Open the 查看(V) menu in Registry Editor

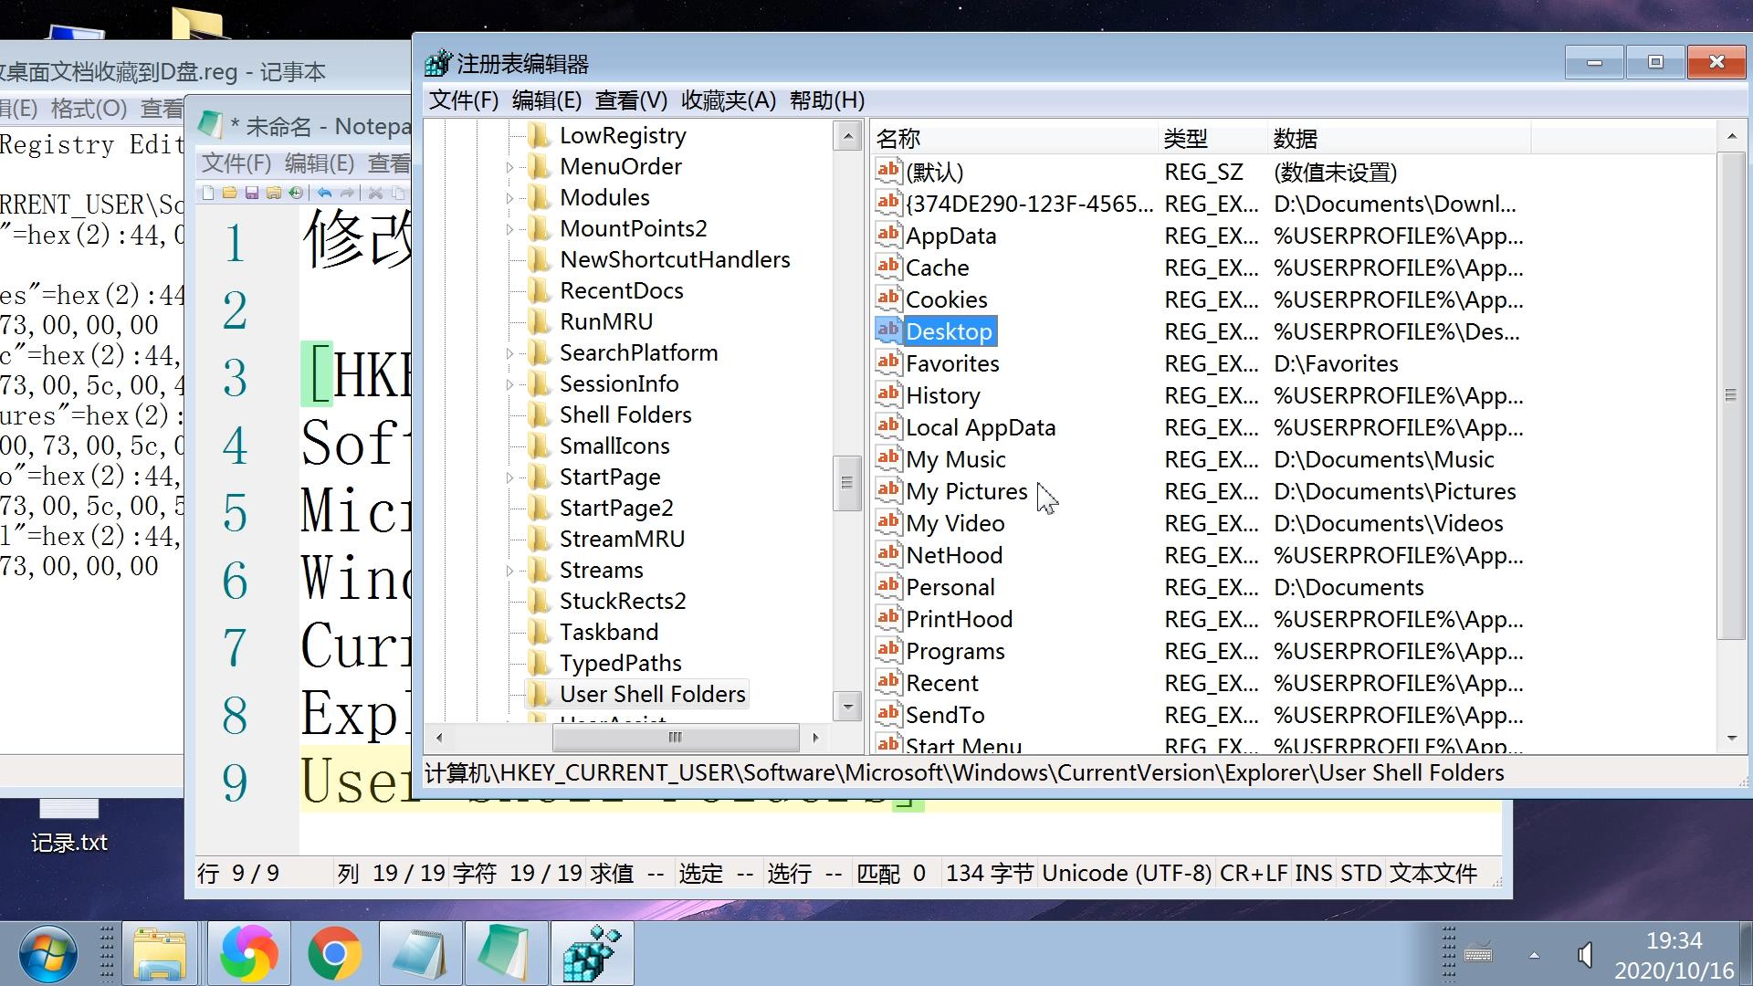point(630,100)
